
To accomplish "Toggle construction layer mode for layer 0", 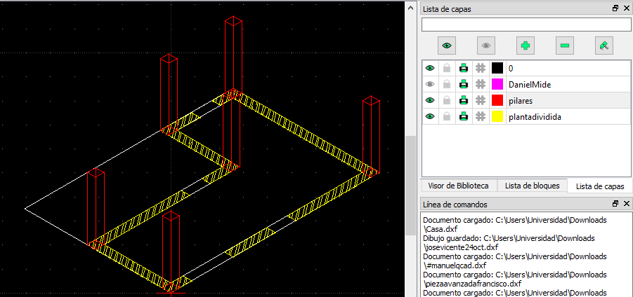I will (x=480, y=68).
